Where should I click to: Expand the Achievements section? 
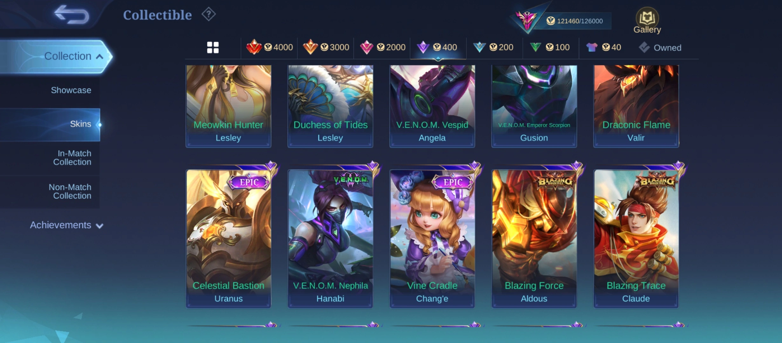point(66,225)
